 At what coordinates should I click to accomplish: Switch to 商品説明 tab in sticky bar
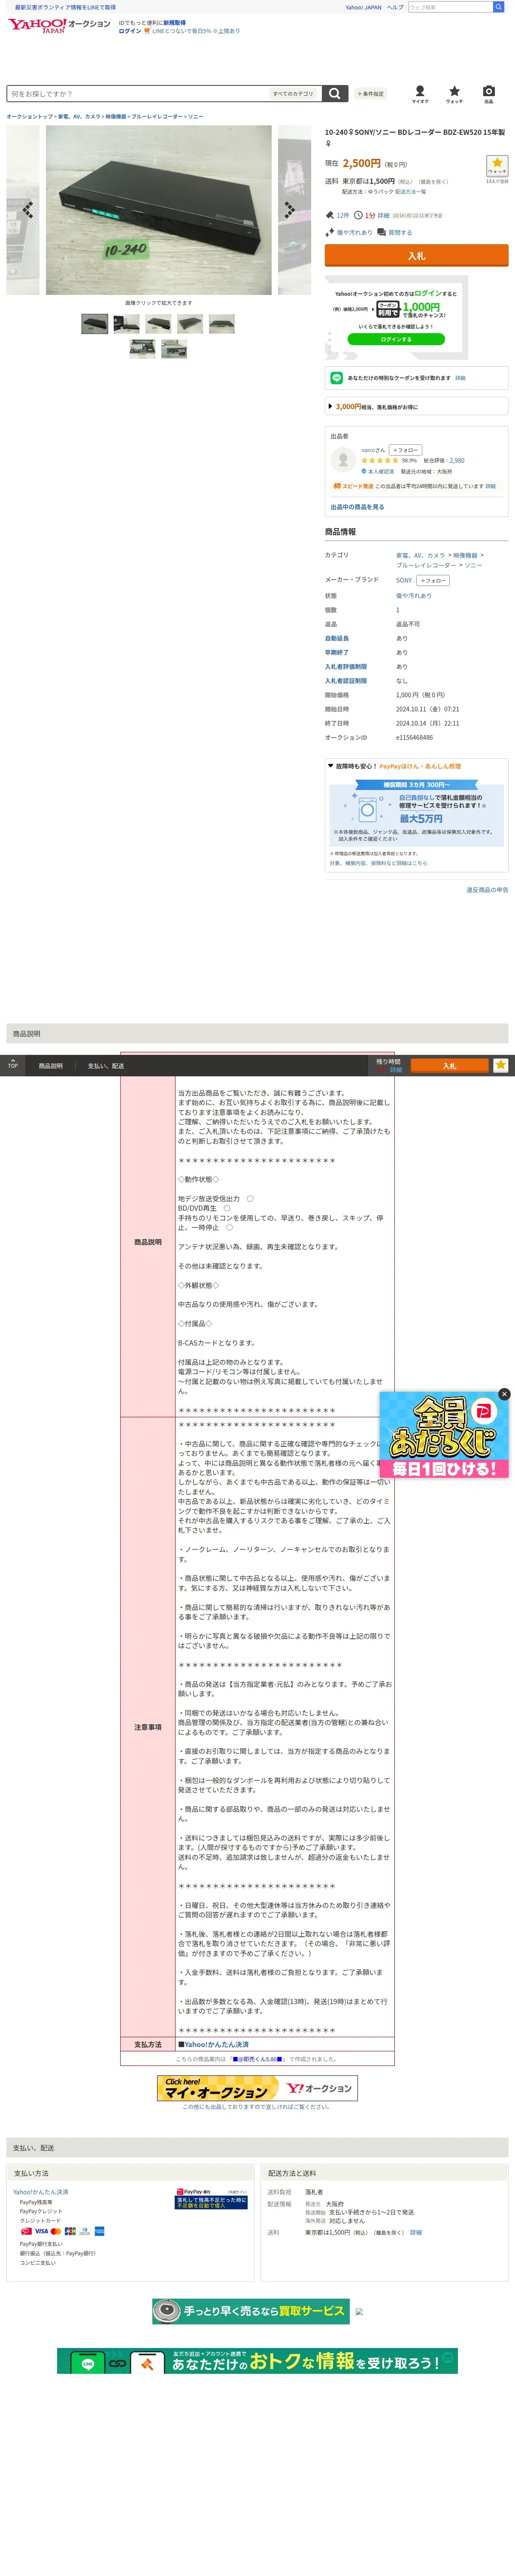pos(50,1066)
